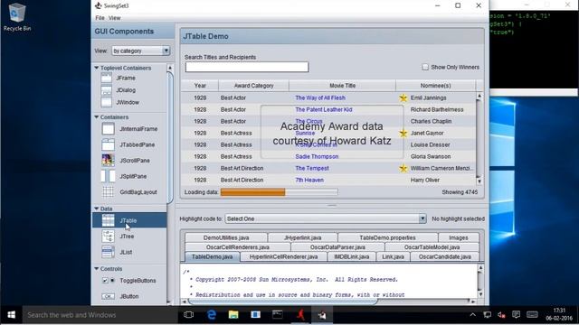Image resolution: width=579 pixels, height=325 pixels.
Task: Collapse the Toplevel Containers section
Action: [97, 68]
